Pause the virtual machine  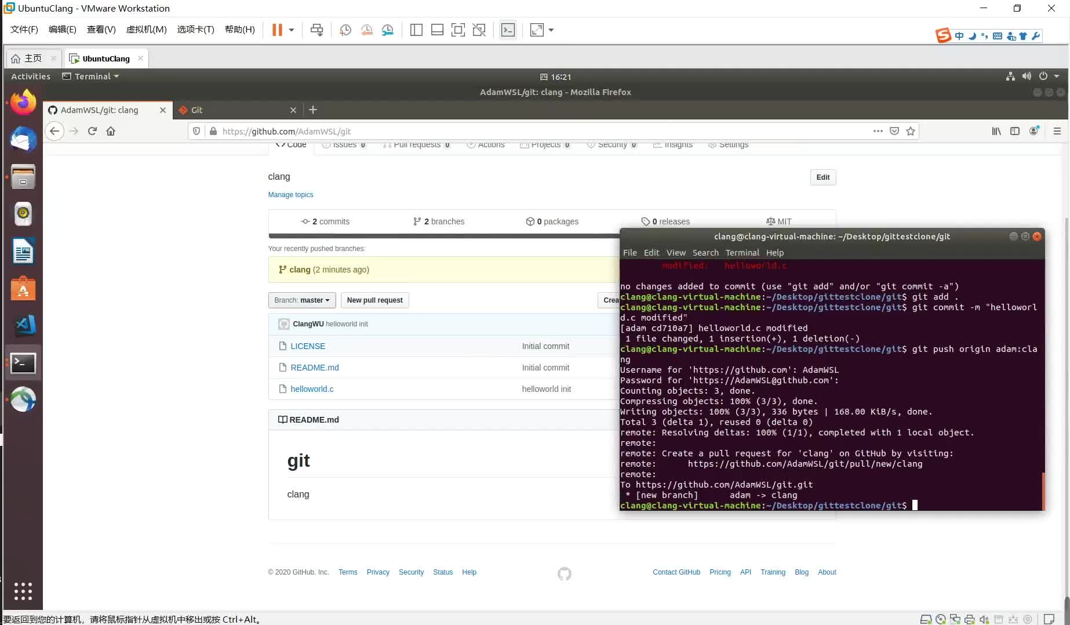pos(277,30)
